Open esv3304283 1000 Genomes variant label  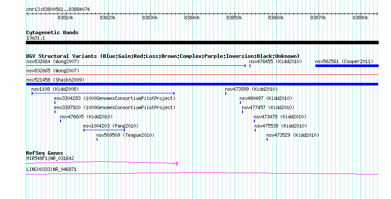pos(115,98)
